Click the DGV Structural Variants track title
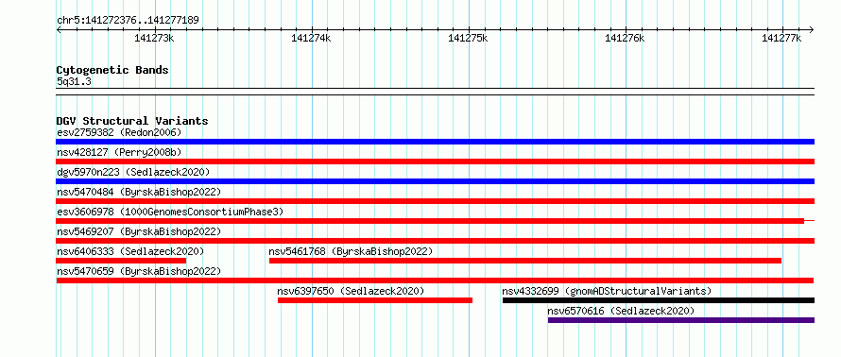This screenshot has width=841, height=357. pyautogui.click(x=132, y=121)
